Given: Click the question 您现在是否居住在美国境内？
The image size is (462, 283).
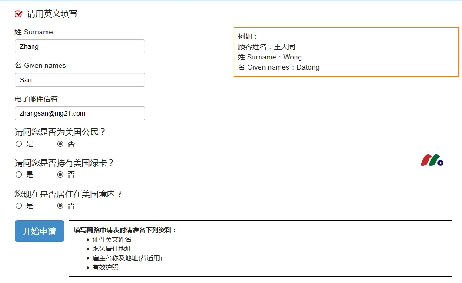Looking at the screenshot, I should pos(69,194).
